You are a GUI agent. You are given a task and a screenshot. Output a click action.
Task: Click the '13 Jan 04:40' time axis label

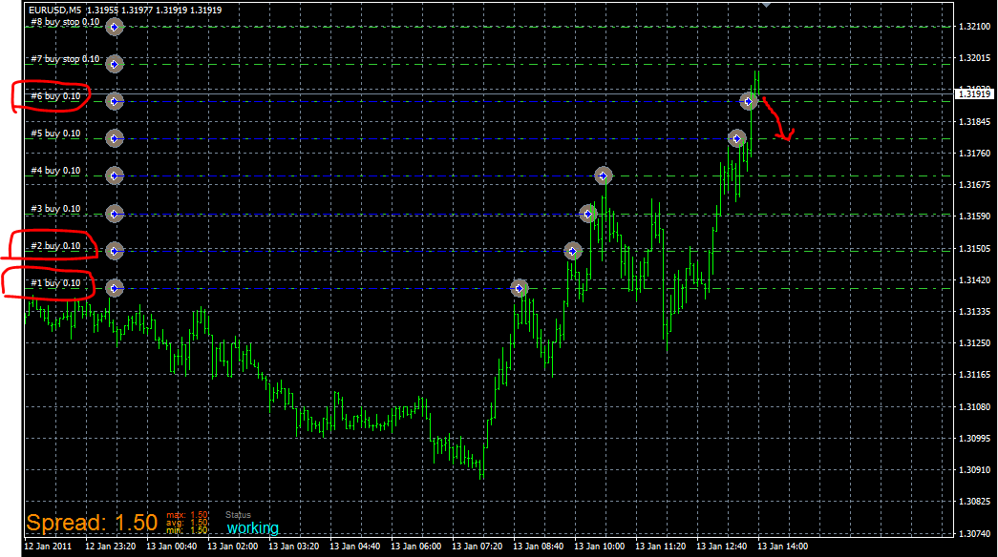tap(354, 547)
